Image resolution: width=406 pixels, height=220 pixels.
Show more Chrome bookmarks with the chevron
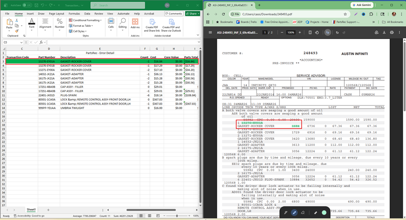click(374, 22)
